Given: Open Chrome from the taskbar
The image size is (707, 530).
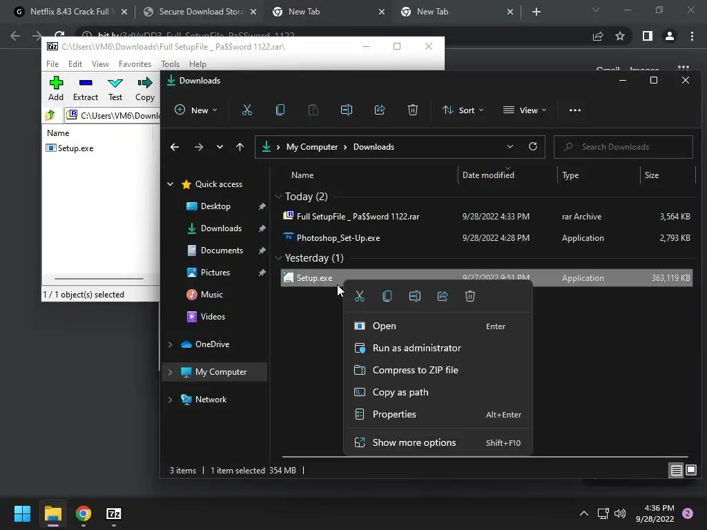Looking at the screenshot, I should (84, 513).
